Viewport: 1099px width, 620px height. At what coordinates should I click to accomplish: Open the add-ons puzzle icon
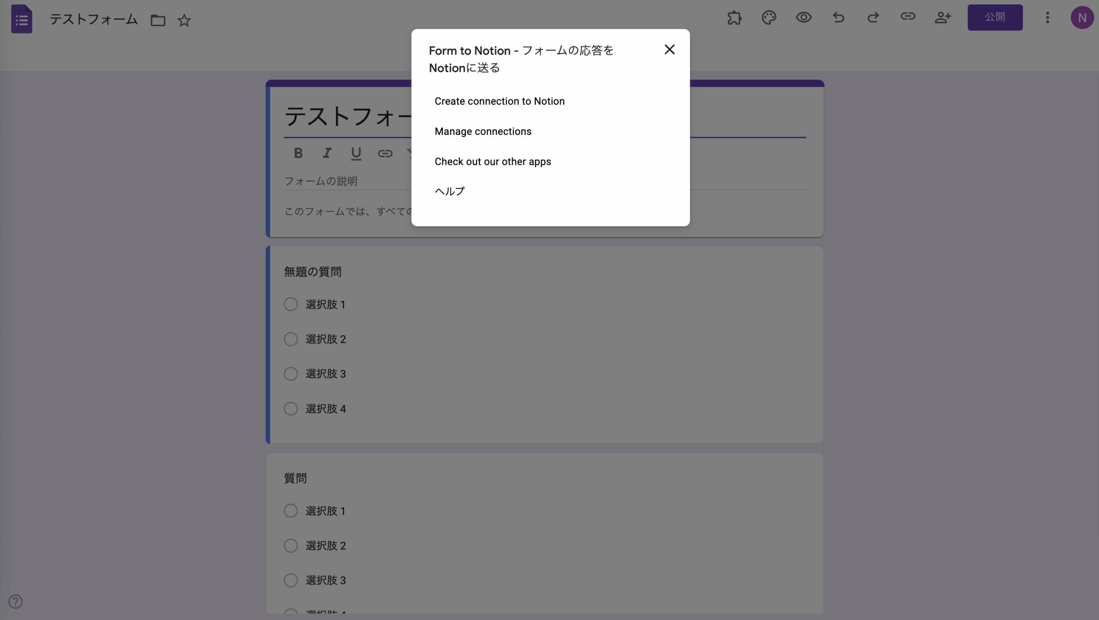(x=734, y=18)
